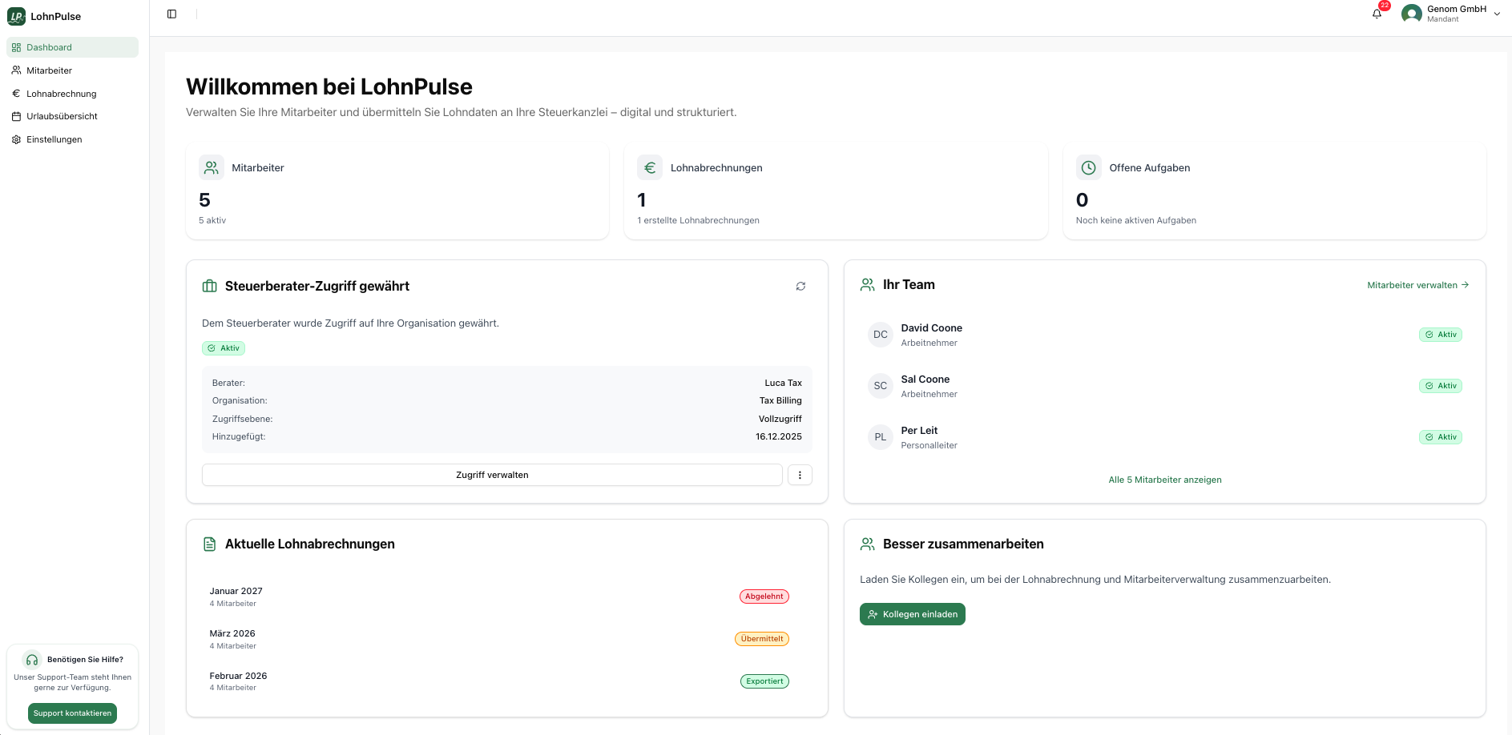This screenshot has width=1512, height=735.
Task: Click the refresh icon on Steuerberater-Zugriff card
Action: pos(800,286)
